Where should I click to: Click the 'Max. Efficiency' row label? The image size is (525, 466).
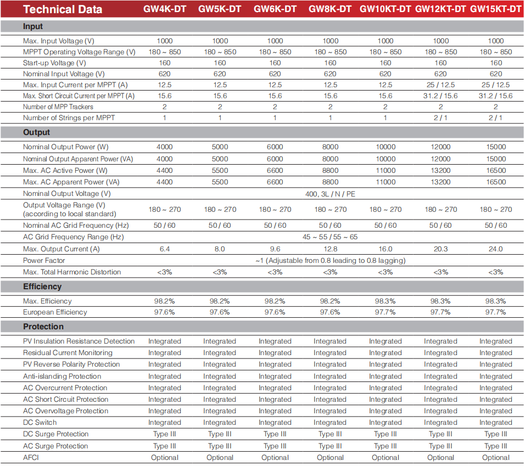(47, 301)
